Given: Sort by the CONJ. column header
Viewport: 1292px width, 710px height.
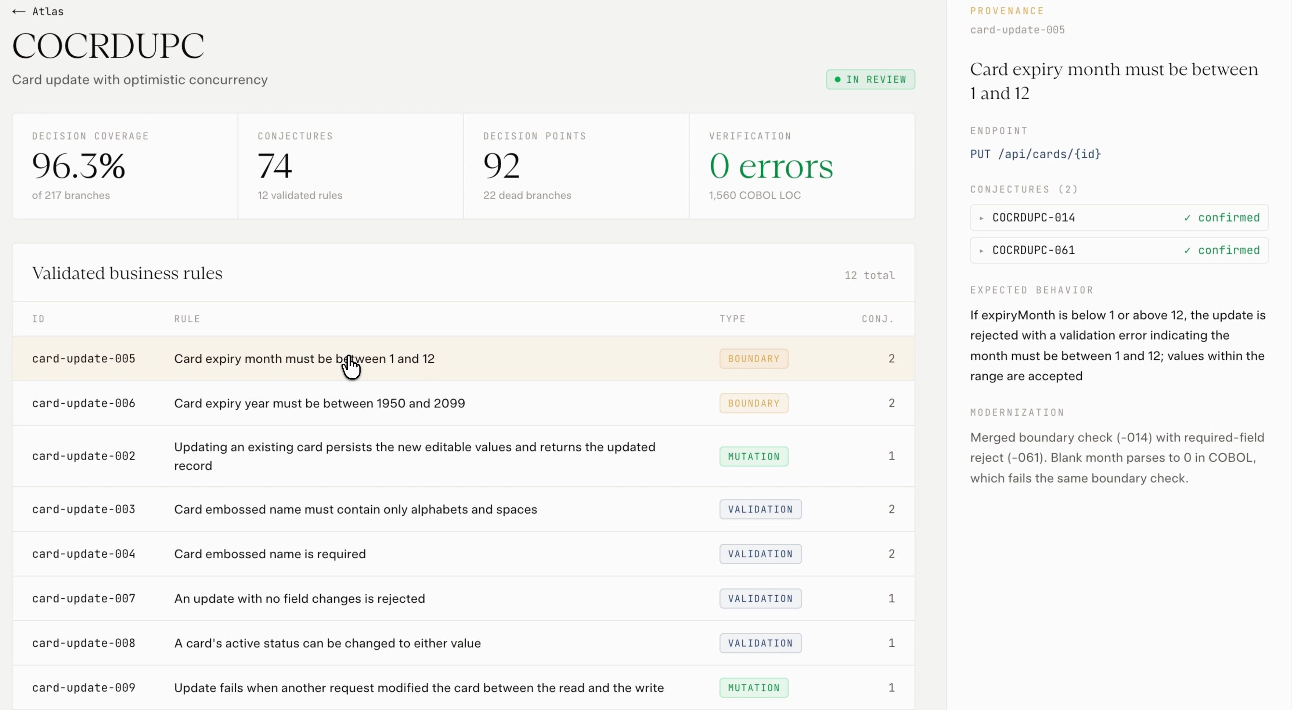Looking at the screenshot, I should 878,319.
